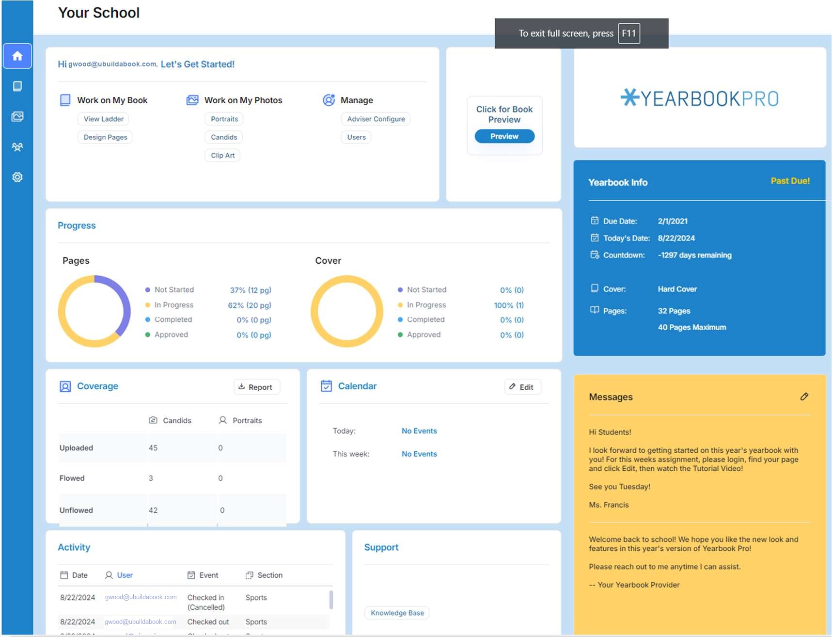Click the 'Past Due!' label
832x637 pixels.
(790, 181)
